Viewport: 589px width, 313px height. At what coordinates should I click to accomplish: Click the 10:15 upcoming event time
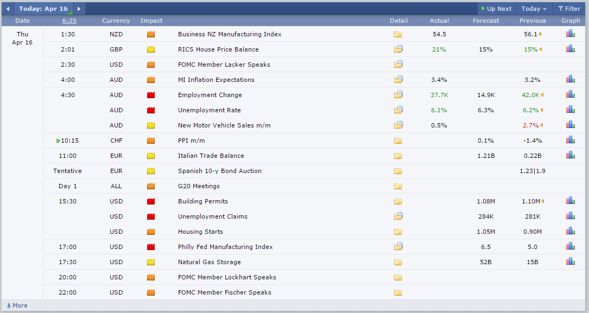69,140
